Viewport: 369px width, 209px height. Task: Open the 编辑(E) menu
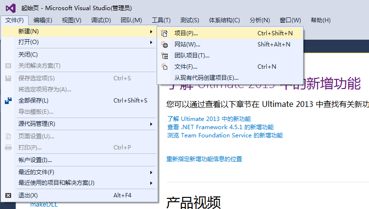point(43,20)
